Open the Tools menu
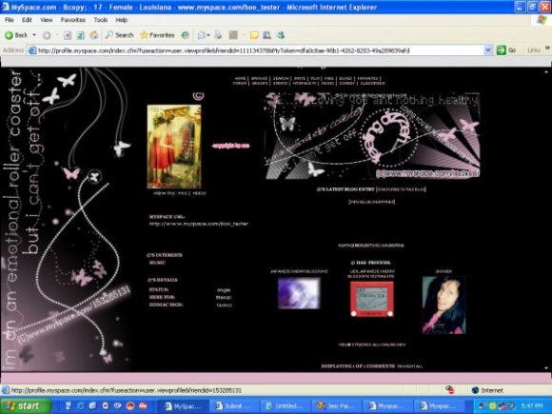Screen dimensions: 552x414 100,20
